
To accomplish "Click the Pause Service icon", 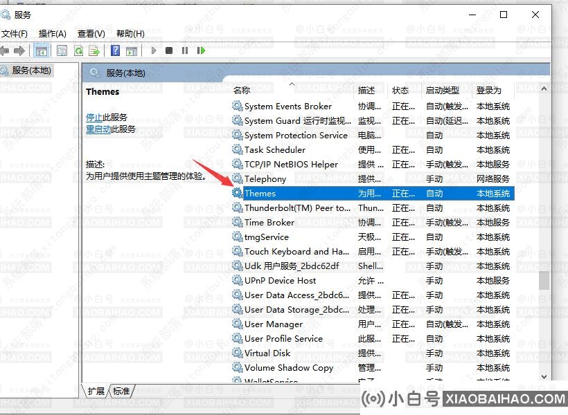I will [185, 50].
